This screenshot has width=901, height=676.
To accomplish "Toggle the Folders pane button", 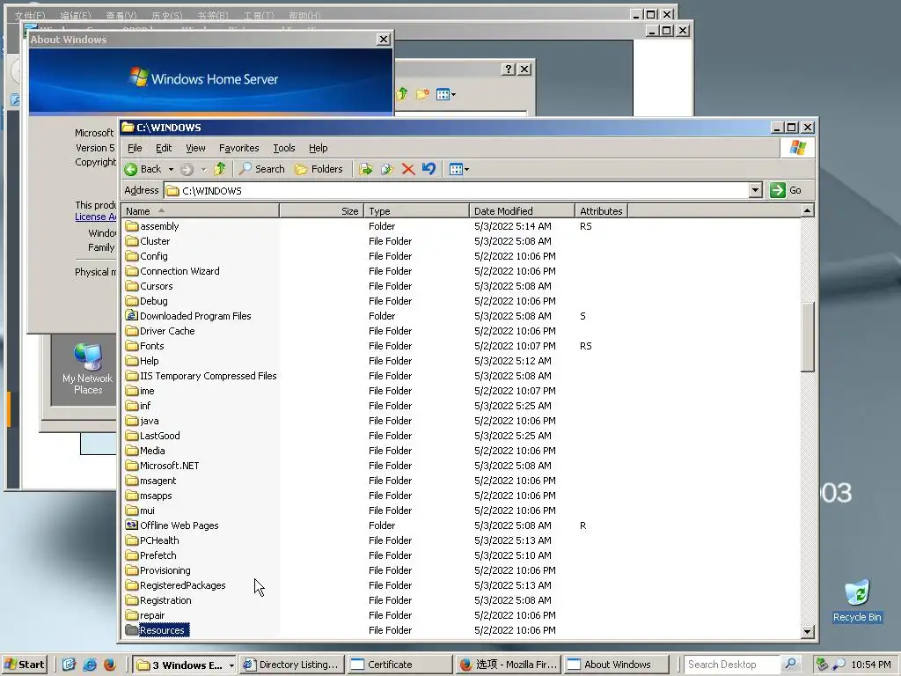I will [x=319, y=169].
